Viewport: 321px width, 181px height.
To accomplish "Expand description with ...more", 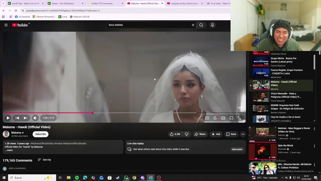I will [9, 150].
